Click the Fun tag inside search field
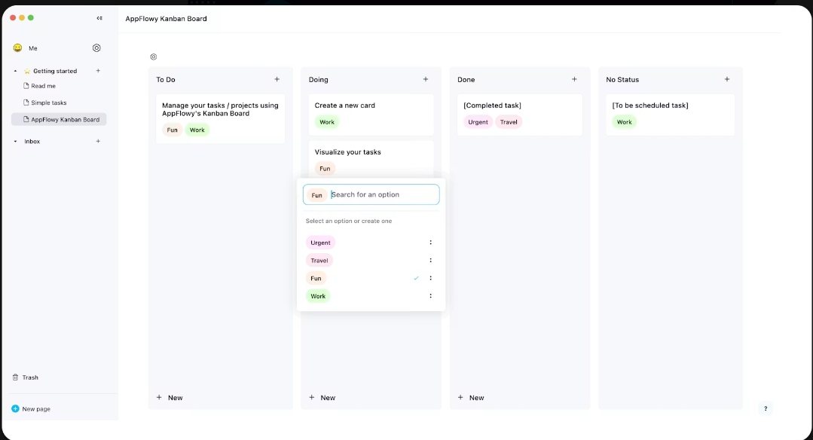This screenshot has width=813, height=440. coord(316,195)
